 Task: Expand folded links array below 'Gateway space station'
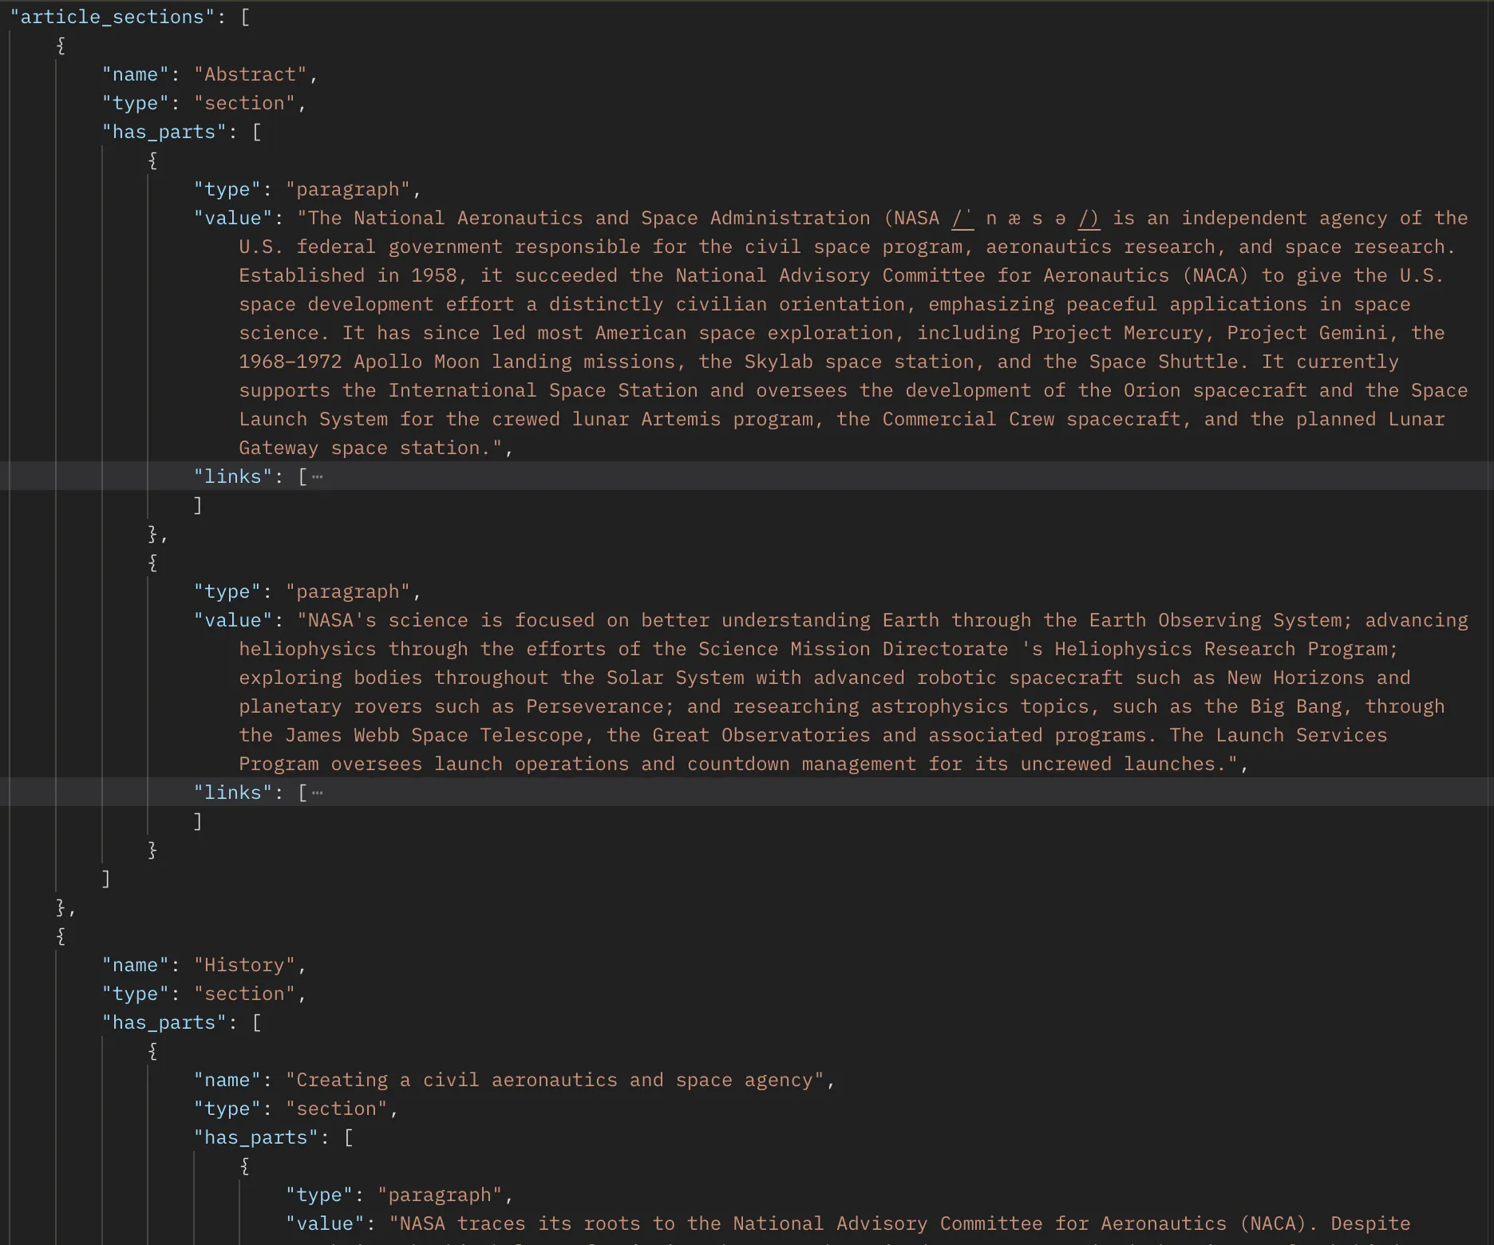click(317, 477)
